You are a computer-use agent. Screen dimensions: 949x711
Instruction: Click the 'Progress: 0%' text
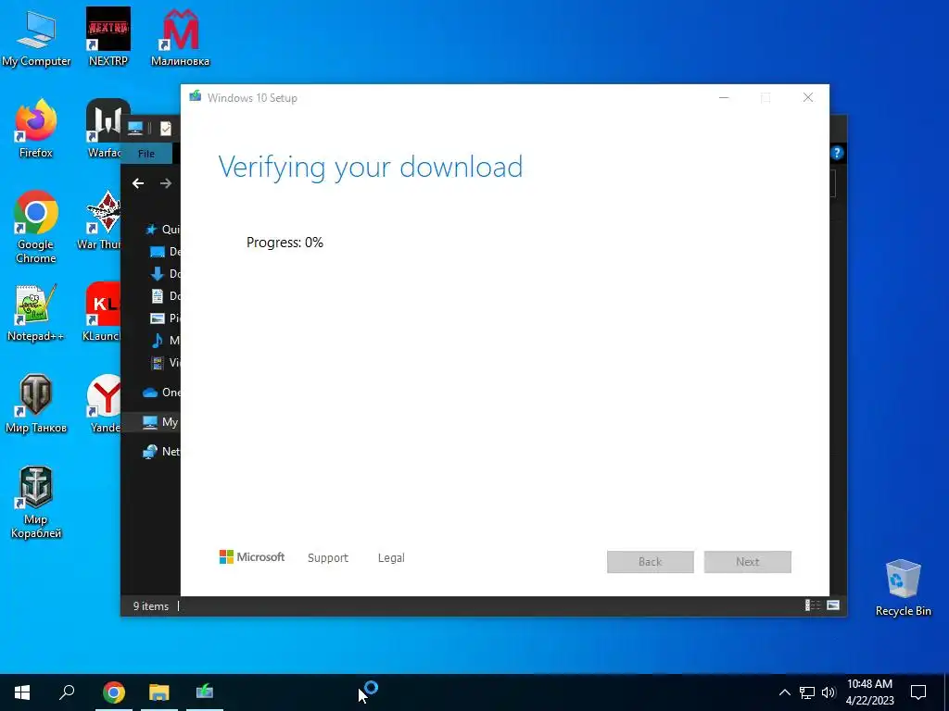coord(285,243)
